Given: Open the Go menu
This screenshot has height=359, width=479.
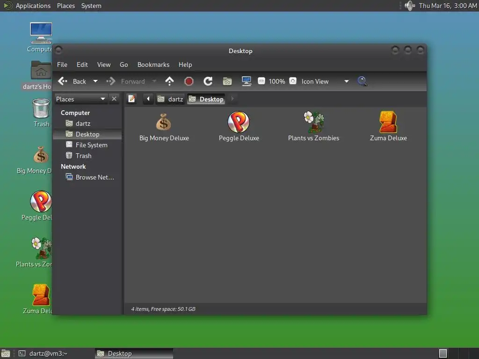Looking at the screenshot, I should pyautogui.click(x=123, y=65).
